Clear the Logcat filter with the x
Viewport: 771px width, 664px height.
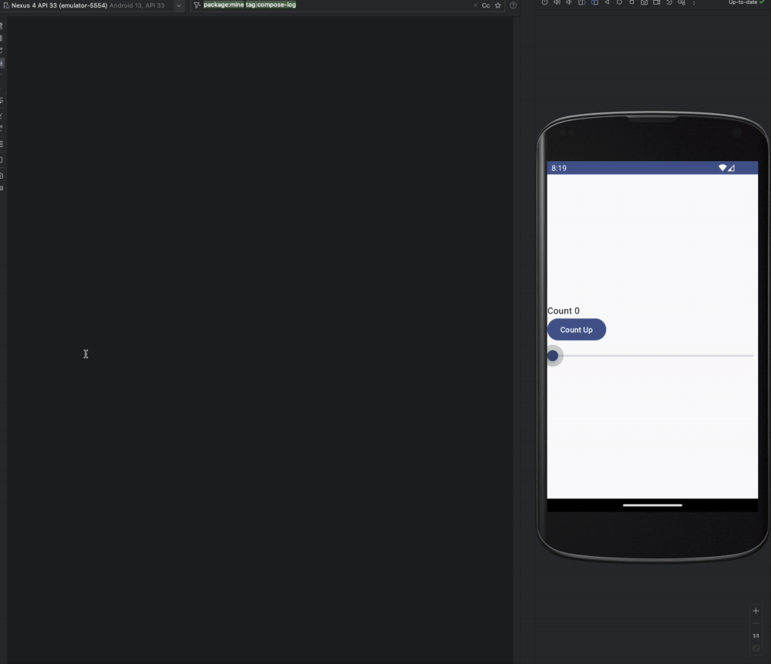(x=475, y=5)
